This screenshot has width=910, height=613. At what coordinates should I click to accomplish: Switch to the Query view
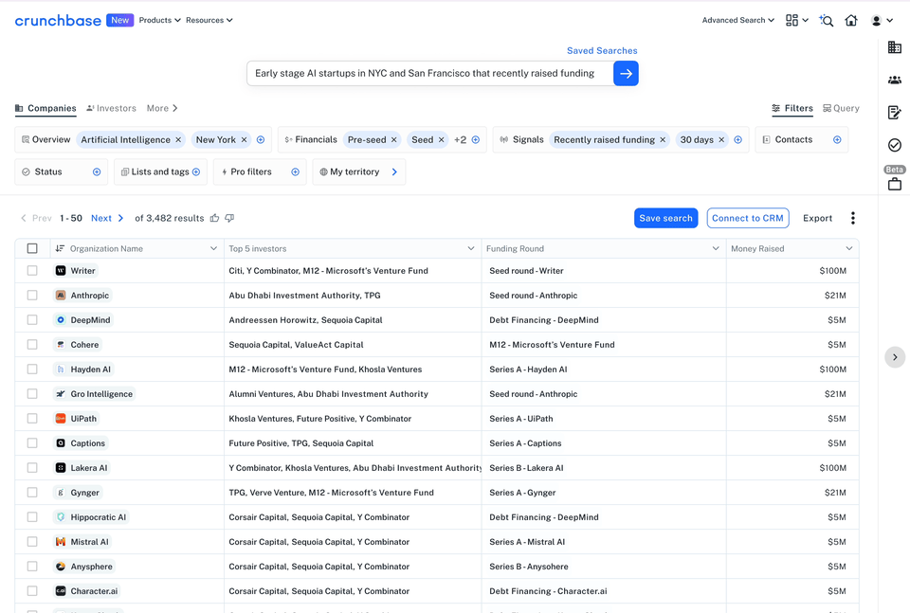tap(841, 108)
